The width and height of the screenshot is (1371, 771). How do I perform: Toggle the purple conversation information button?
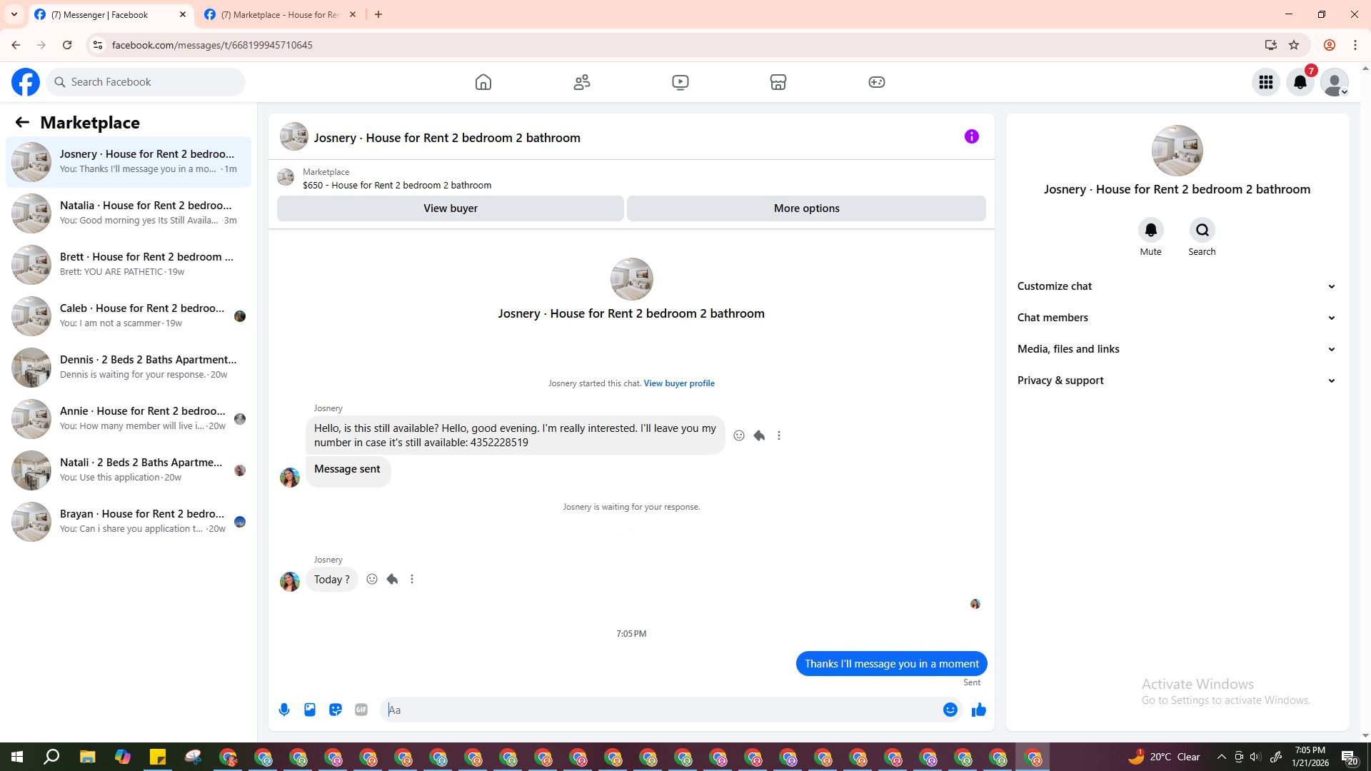[971, 136]
